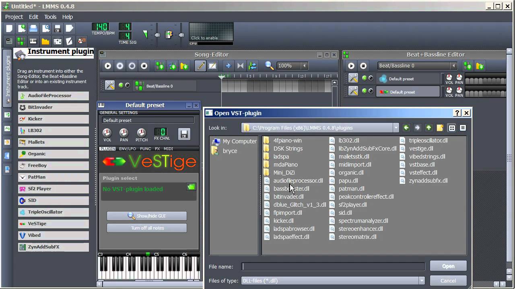Open the Piano Roll toolbar icon
515x289 pixels.
click(x=33, y=41)
